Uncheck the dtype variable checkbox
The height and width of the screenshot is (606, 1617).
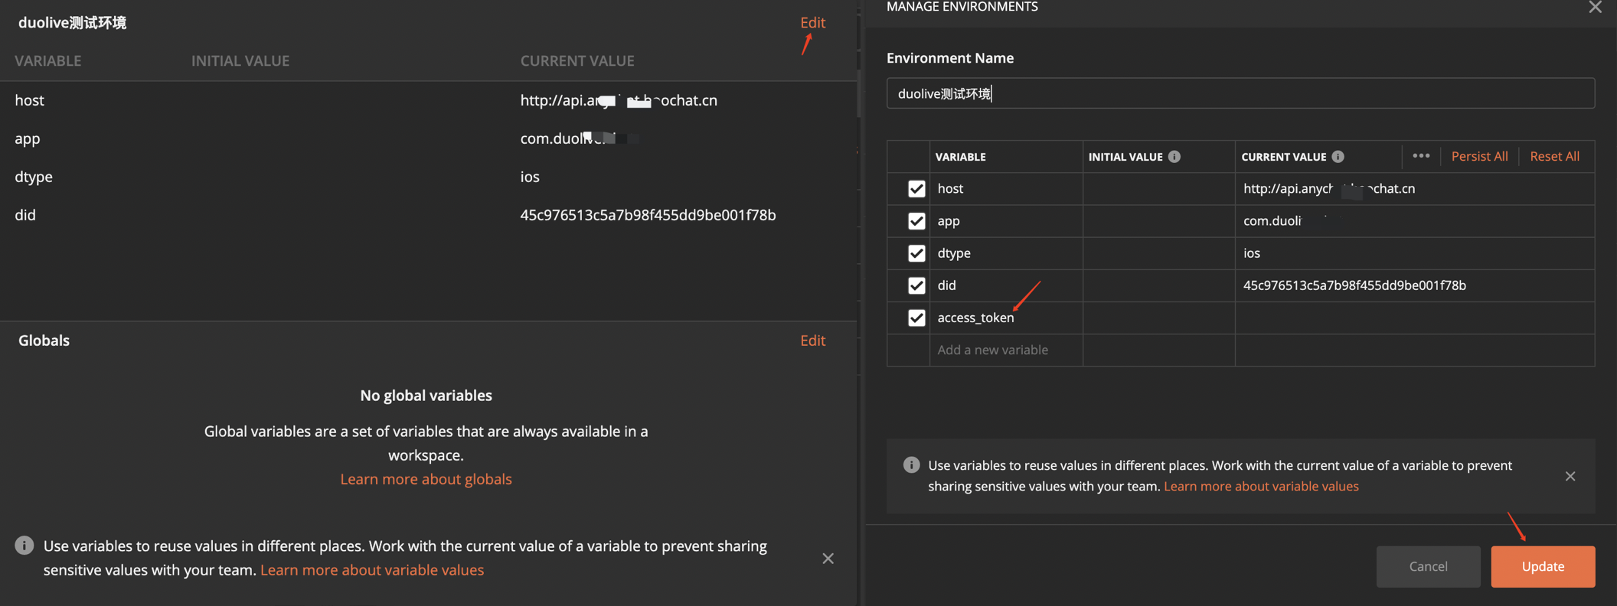click(x=916, y=252)
